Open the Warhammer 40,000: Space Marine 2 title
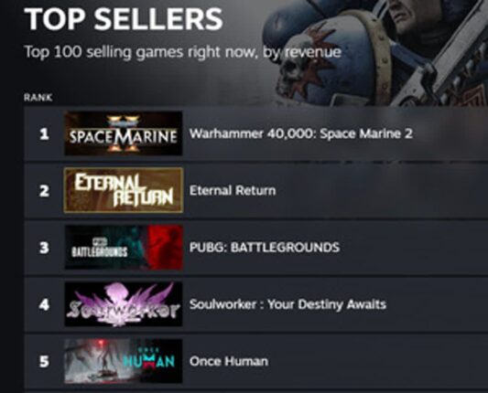Image resolution: width=488 pixels, height=393 pixels. [x=301, y=133]
